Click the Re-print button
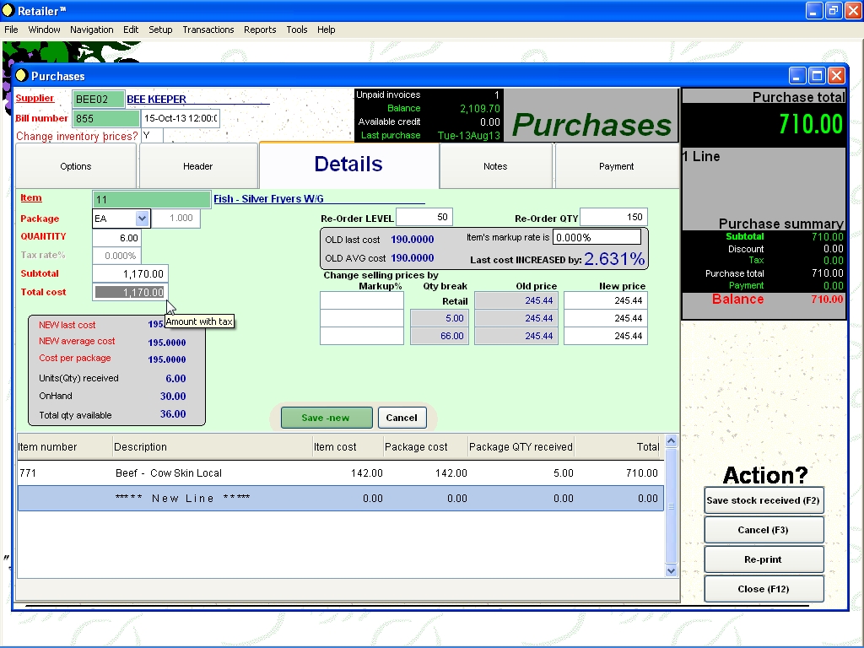 (x=763, y=559)
